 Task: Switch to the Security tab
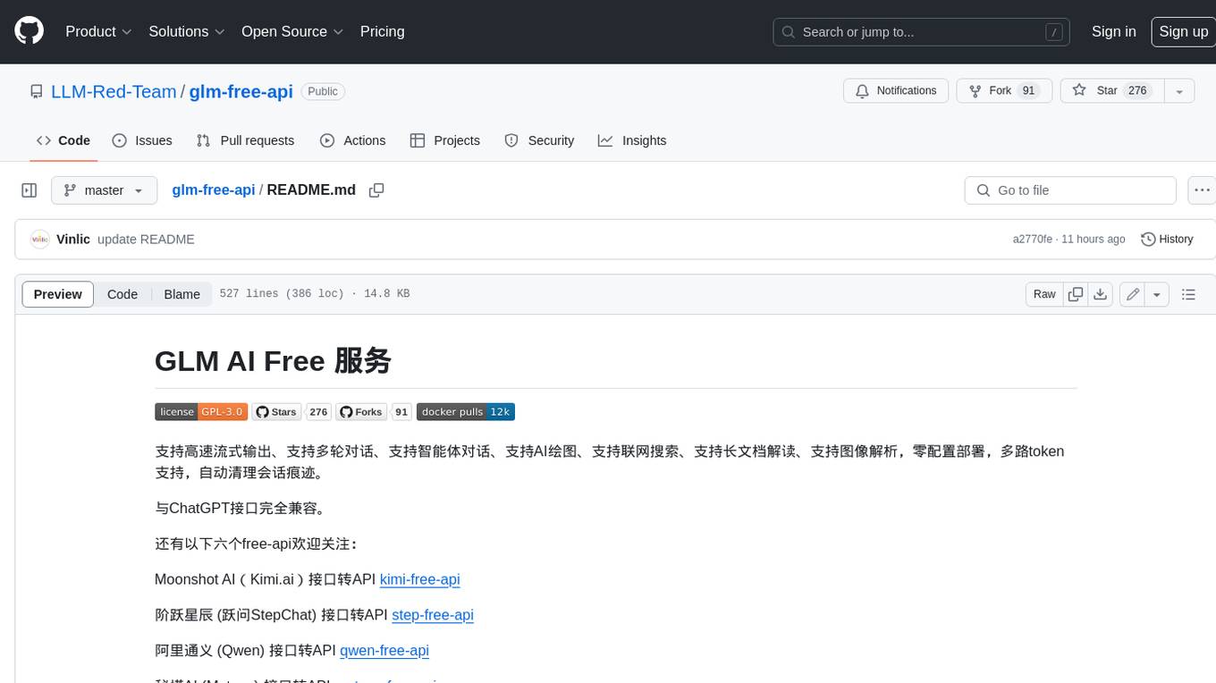(539, 140)
